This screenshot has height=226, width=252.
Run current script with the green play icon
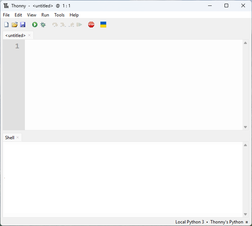pyautogui.click(x=35, y=25)
